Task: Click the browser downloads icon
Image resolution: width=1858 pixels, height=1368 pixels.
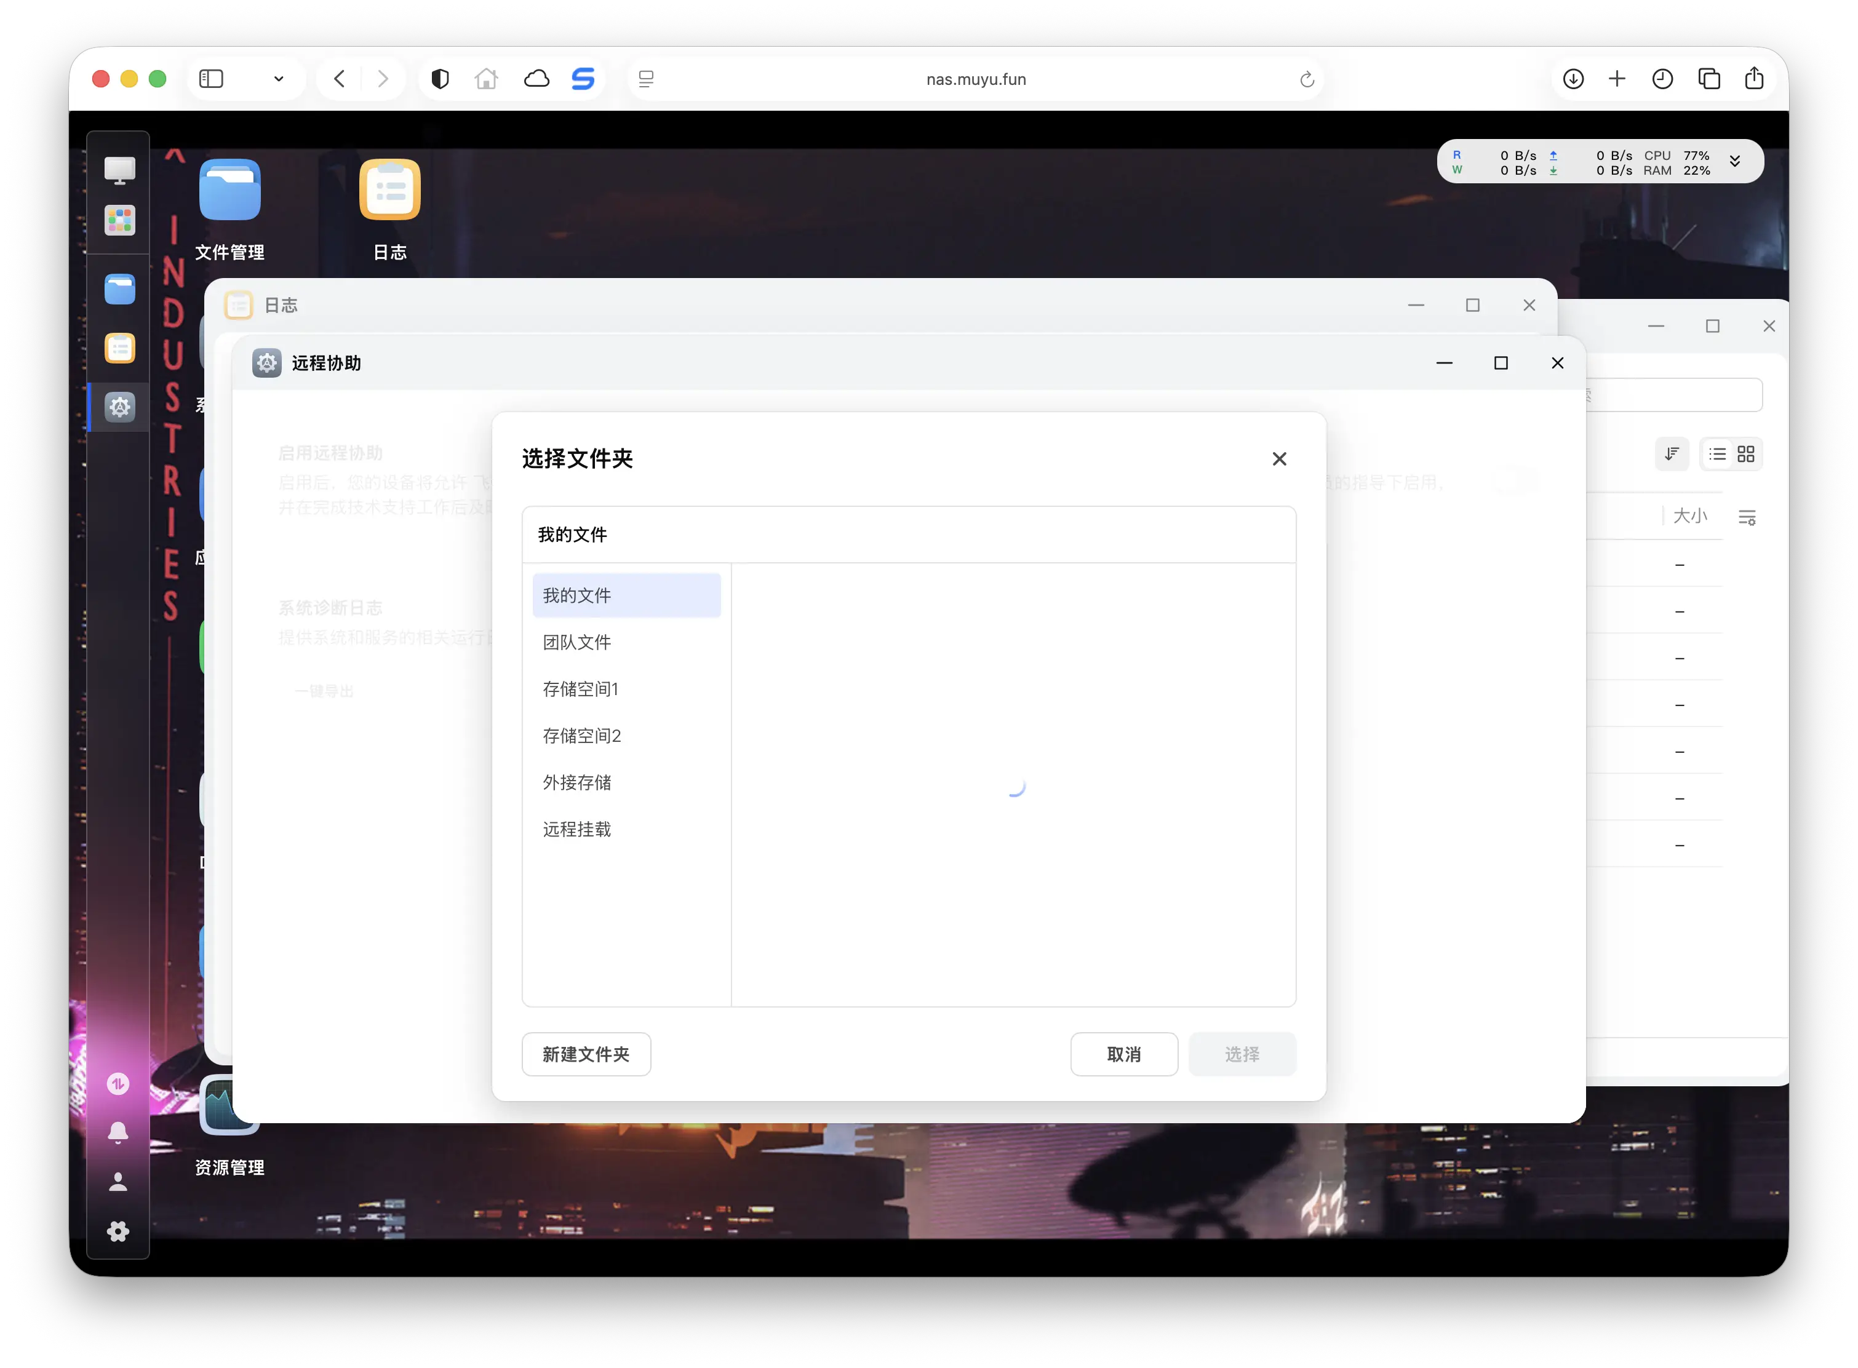Action: point(1573,79)
